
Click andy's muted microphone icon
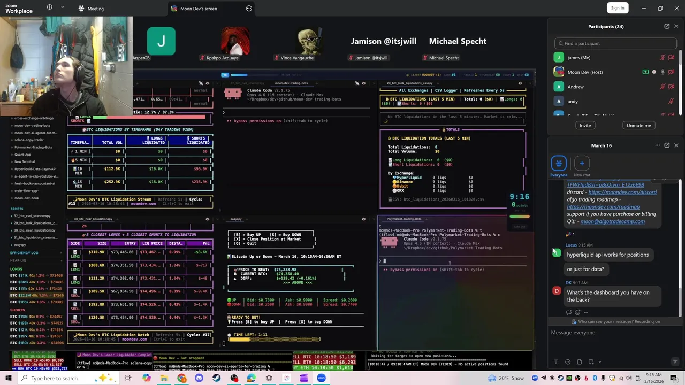671,101
